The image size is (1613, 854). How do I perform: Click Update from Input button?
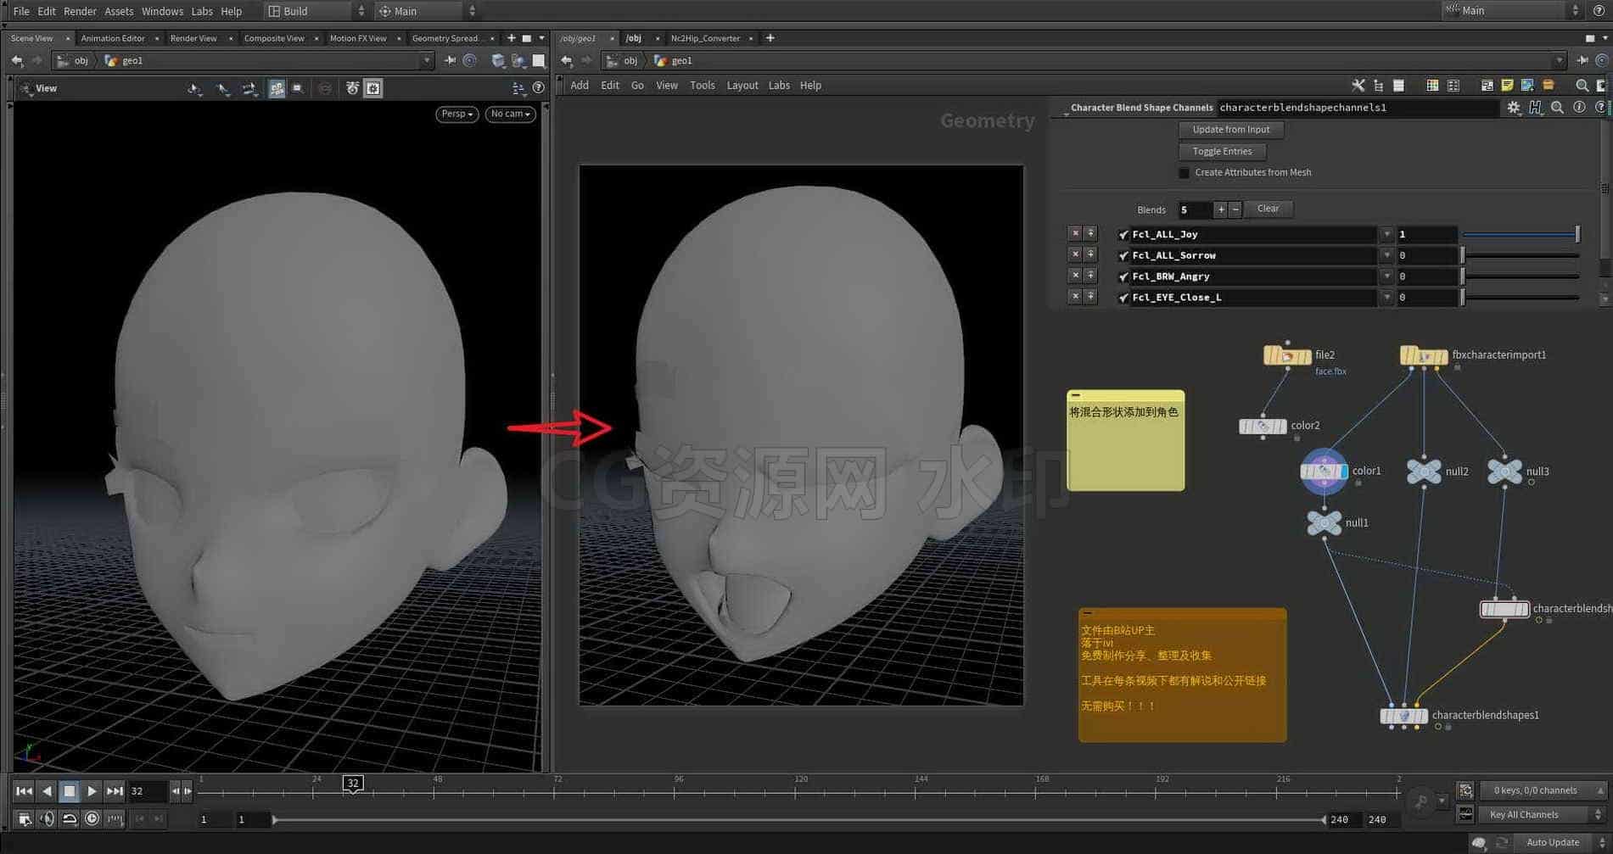click(x=1230, y=130)
